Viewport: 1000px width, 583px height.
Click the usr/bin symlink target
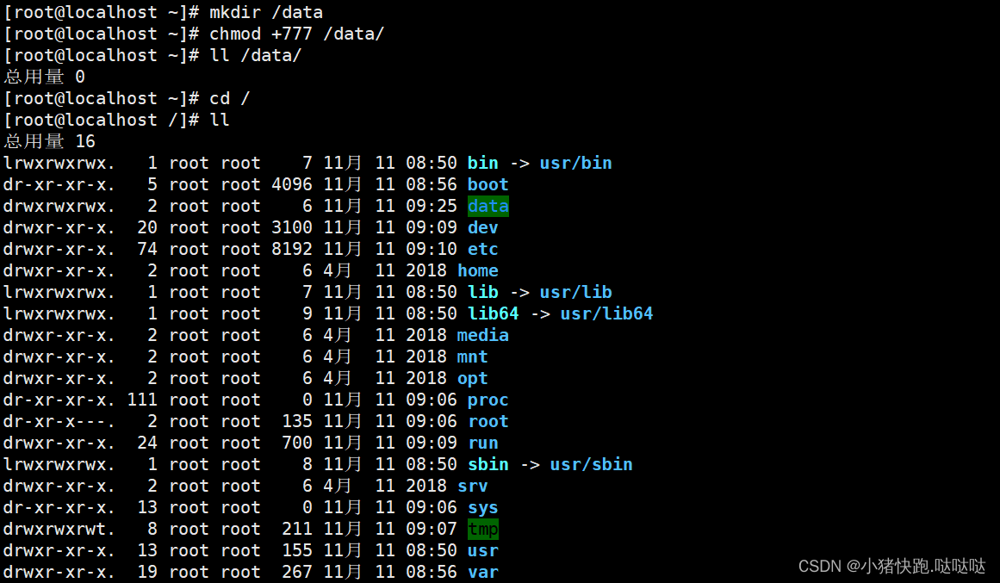click(575, 164)
